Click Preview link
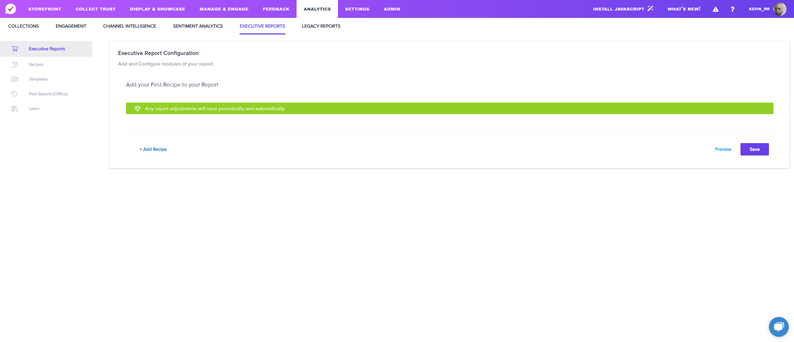Image resolution: width=794 pixels, height=342 pixels. [723, 149]
